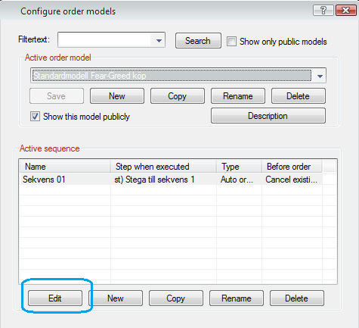Sort by Step when executed column header
Image resolution: width=359 pixels, height=328 pixels.
pyautogui.click(x=163, y=167)
